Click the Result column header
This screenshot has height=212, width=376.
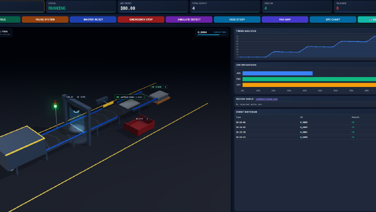pyautogui.click(x=356, y=117)
